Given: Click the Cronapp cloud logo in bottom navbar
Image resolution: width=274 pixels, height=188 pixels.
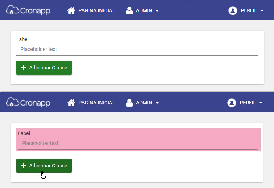Looking at the screenshot, I should [28, 102].
